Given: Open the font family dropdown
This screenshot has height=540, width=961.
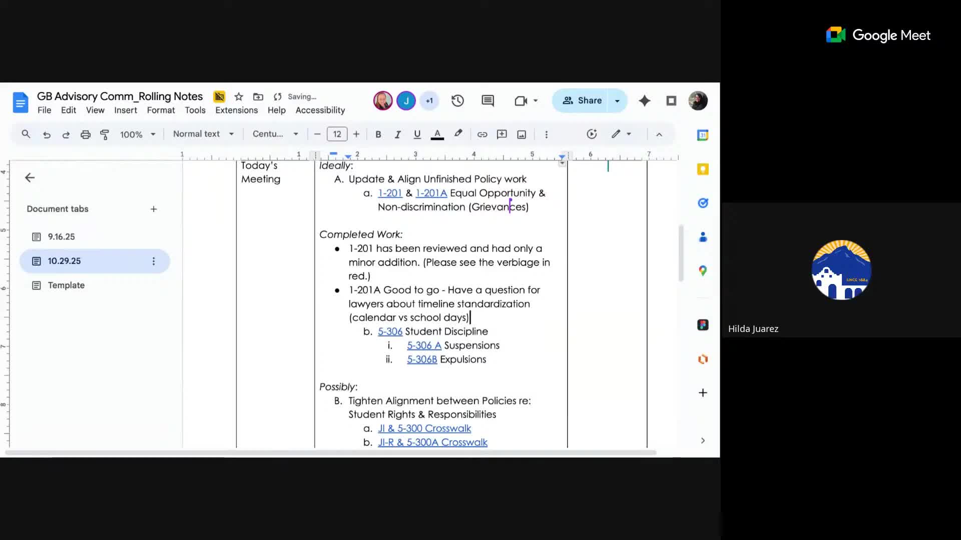Looking at the screenshot, I should pos(275,134).
